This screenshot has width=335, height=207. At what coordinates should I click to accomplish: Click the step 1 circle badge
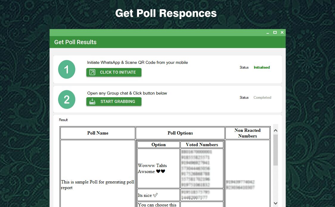tap(67, 69)
